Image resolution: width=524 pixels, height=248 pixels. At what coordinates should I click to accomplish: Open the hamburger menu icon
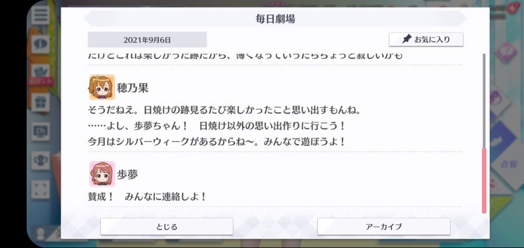(40, 15)
